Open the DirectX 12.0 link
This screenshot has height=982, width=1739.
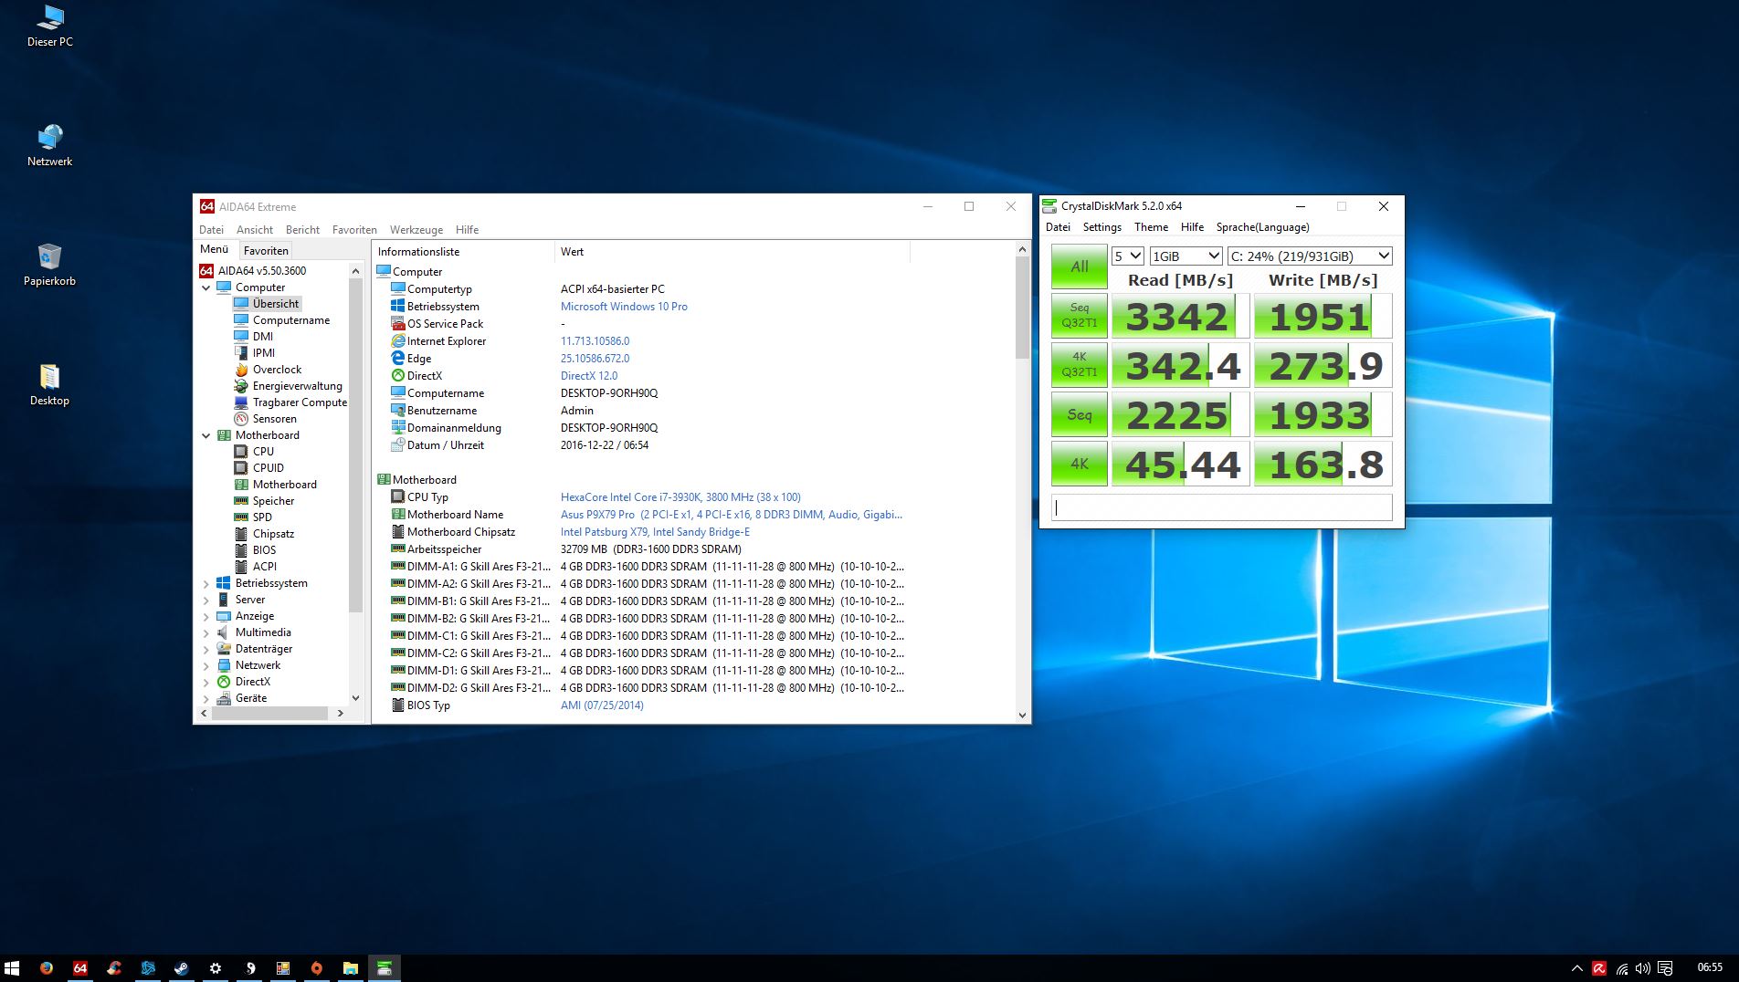pos(589,376)
